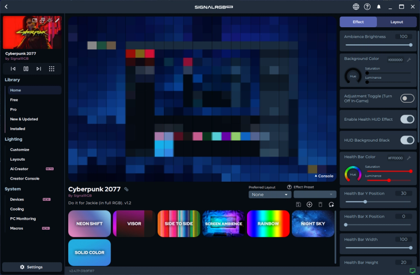Viewport: 420px width, 275px height.
Task: Toggle the Adjustment Toggle switch
Action: (x=407, y=98)
